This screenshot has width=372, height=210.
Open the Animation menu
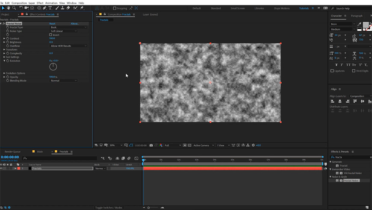pyautogui.click(x=51, y=3)
